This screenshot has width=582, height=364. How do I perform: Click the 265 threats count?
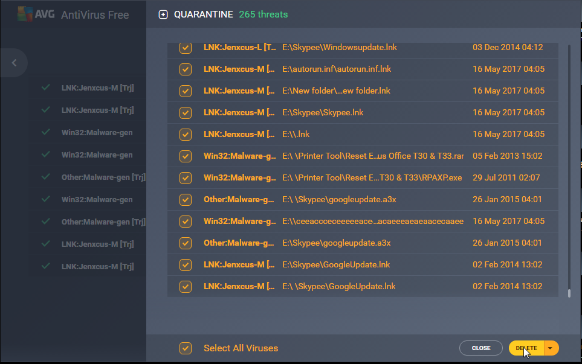pyautogui.click(x=264, y=14)
